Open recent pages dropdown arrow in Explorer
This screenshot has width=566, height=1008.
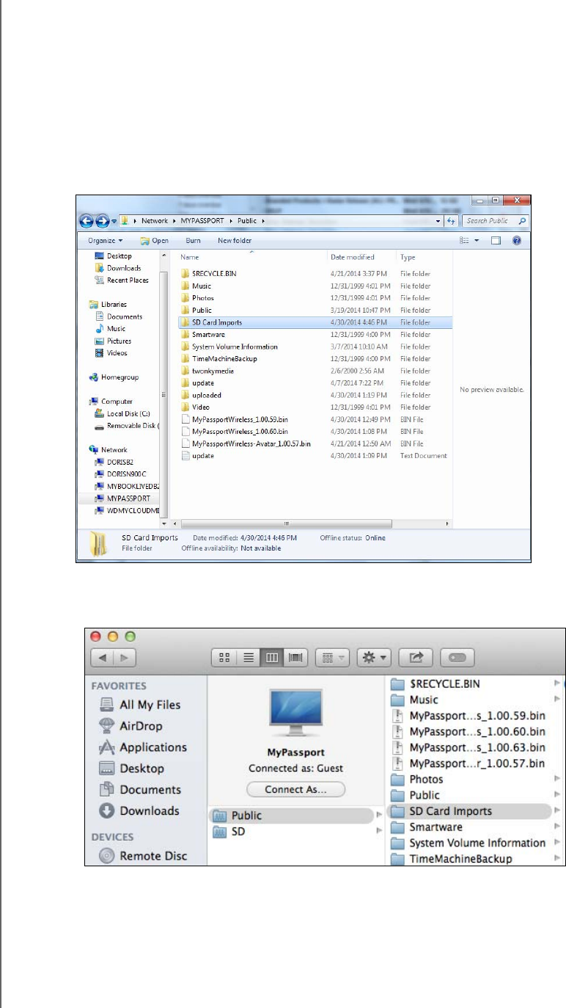[114, 221]
